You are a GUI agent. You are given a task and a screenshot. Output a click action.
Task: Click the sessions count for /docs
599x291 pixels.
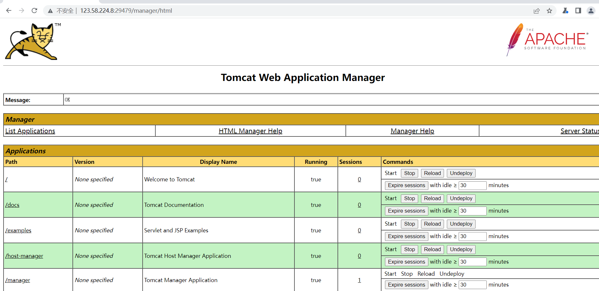tap(359, 205)
